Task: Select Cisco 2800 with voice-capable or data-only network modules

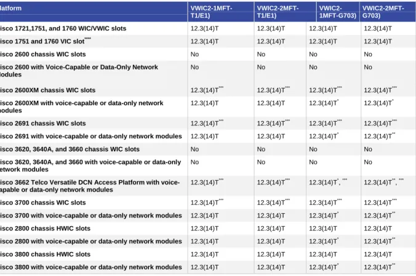Action: [x=90, y=241]
